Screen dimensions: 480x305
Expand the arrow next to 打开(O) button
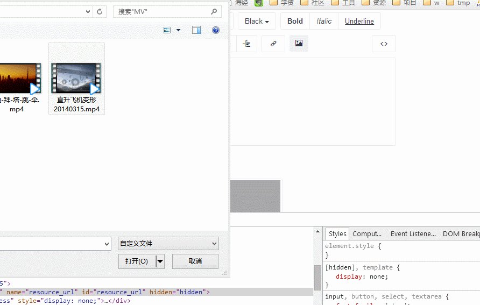(160, 261)
